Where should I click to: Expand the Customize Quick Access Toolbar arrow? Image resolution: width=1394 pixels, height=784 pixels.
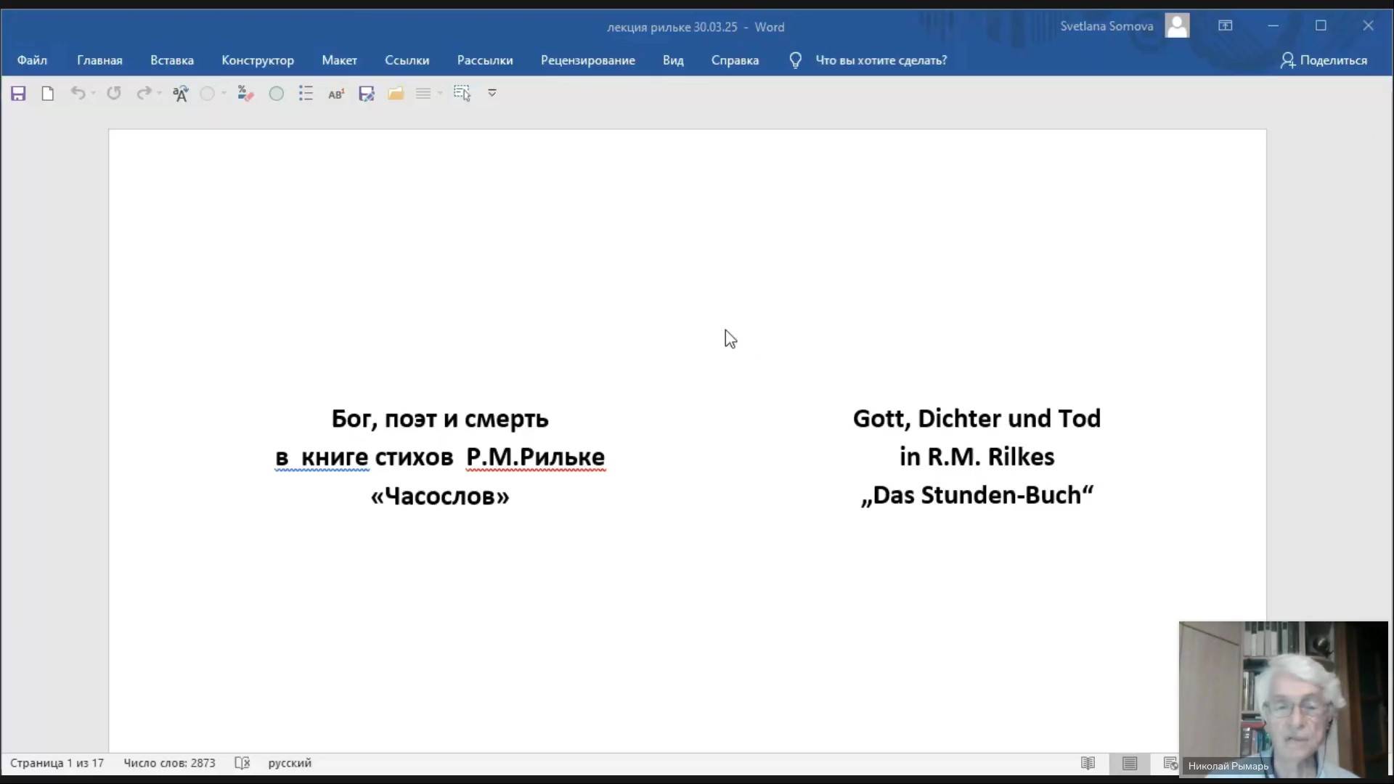click(x=492, y=93)
